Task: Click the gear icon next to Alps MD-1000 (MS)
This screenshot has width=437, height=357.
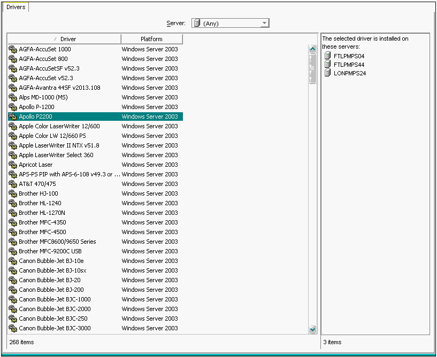Action: tap(13, 97)
